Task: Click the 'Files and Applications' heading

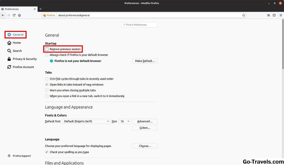Action: pos(64,163)
